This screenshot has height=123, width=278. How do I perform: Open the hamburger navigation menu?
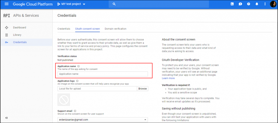(7, 4)
